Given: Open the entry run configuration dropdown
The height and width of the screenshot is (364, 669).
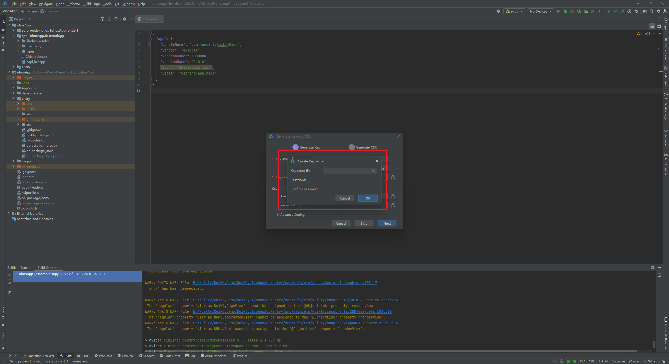Looking at the screenshot, I should pyautogui.click(x=514, y=11).
